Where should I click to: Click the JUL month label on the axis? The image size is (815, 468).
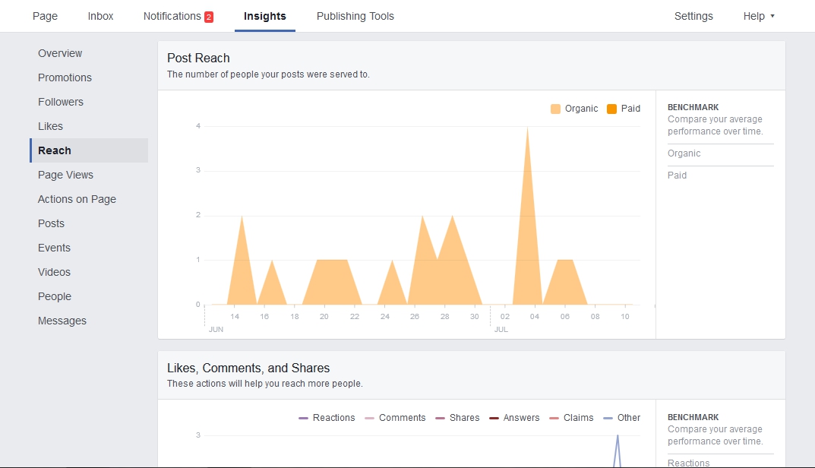point(501,329)
